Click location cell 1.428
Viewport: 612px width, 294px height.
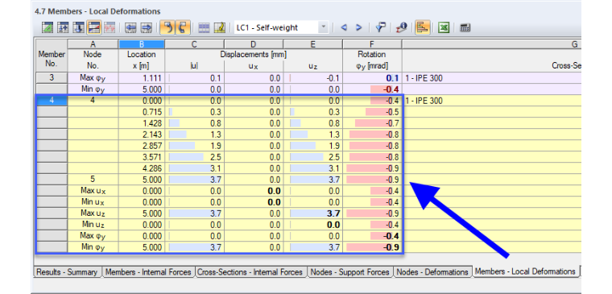pos(142,123)
